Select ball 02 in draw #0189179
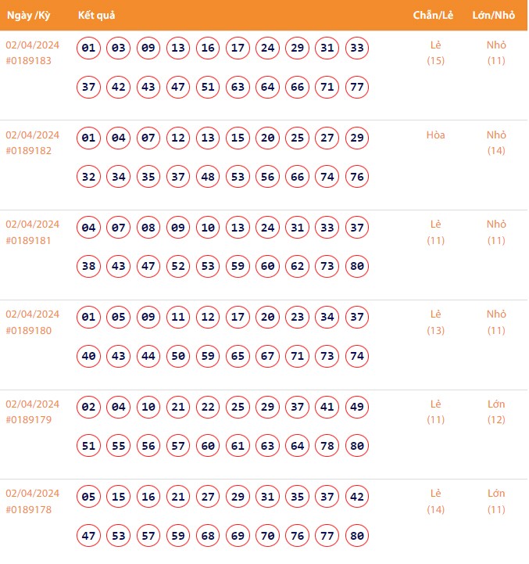Image resolution: width=529 pixels, height=564 pixels. click(x=89, y=408)
